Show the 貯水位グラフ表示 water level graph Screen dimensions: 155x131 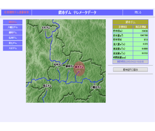130,70
